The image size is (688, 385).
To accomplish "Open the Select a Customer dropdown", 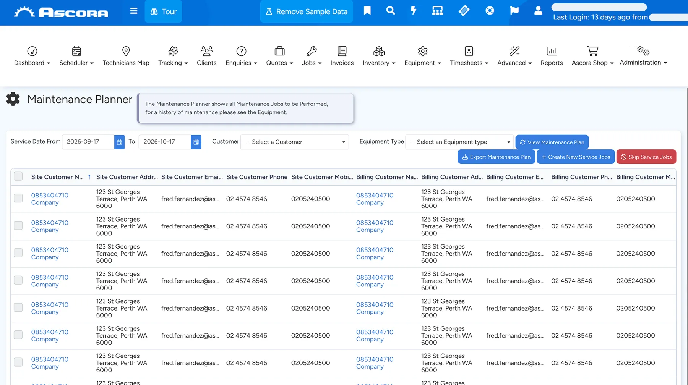I will pyautogui.click(x=295, y=142).
